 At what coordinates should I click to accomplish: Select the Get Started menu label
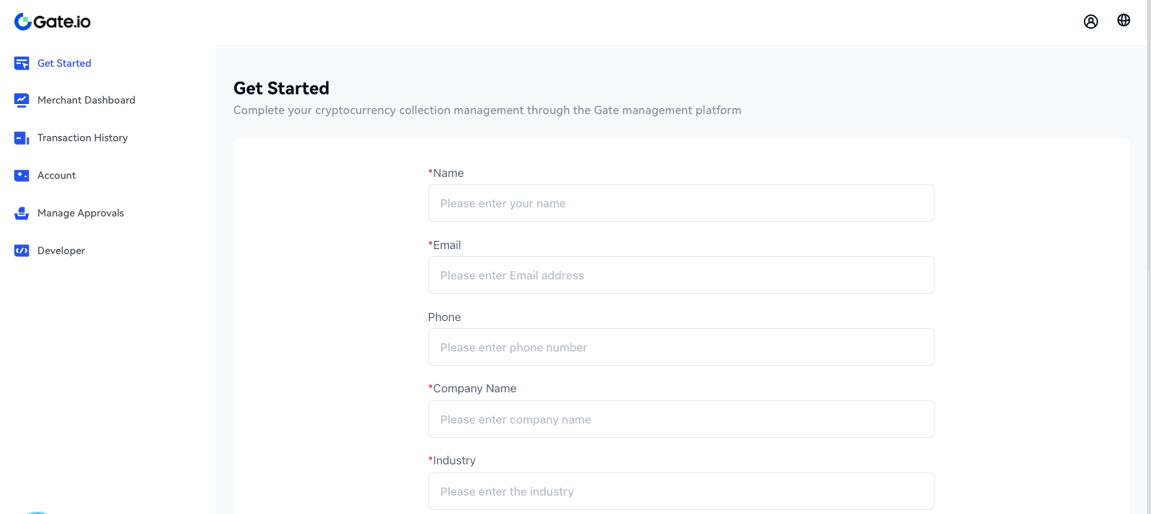pyautogui.click(x=64, y=63)
